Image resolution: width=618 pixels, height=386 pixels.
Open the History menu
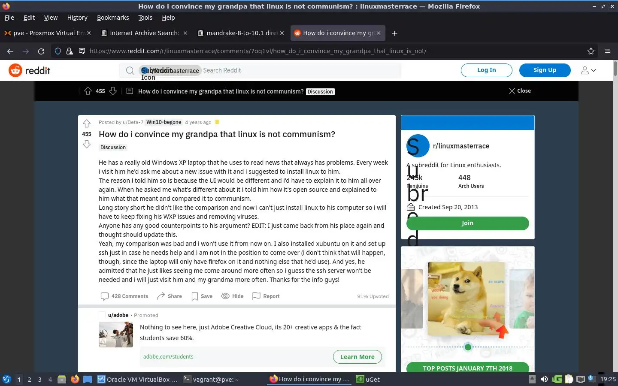77,18
